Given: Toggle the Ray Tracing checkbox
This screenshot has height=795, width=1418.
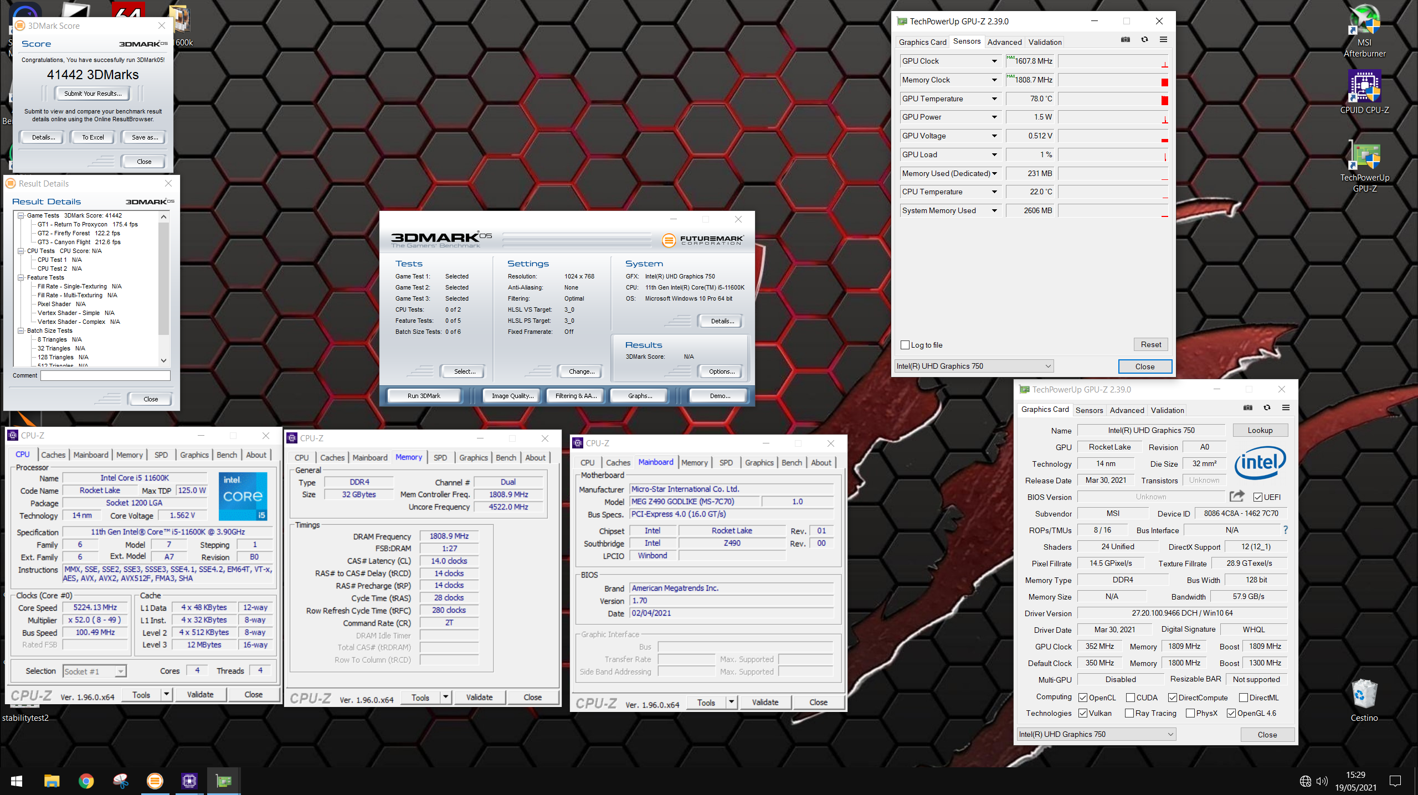Looking at the screenshot, I should click(x=1129, y=713).
